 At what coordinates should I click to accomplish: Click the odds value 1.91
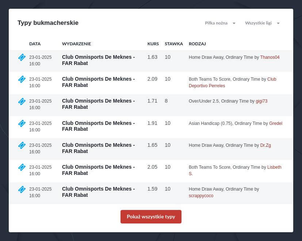[x=152, y=123]
